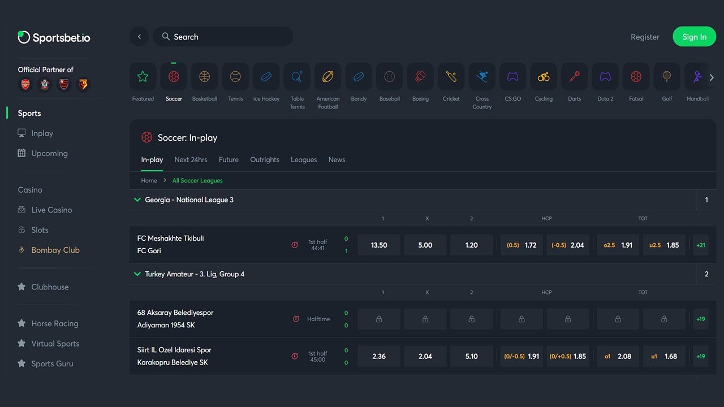724x407 pixels.
Task: Open Slots in the sidebar
Action: pos(33,230)
